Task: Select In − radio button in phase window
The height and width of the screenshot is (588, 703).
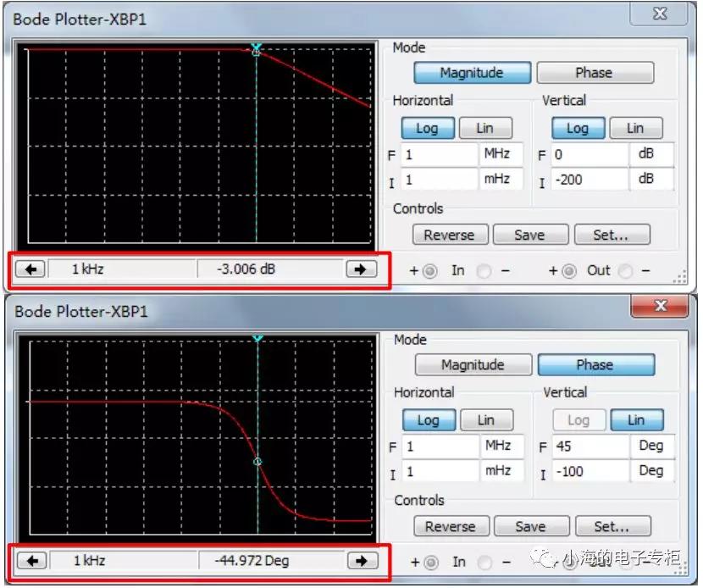Action: tap(484, 562)
